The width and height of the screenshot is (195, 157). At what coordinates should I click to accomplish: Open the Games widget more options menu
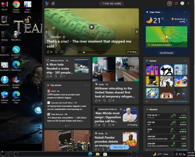[185, 61]
